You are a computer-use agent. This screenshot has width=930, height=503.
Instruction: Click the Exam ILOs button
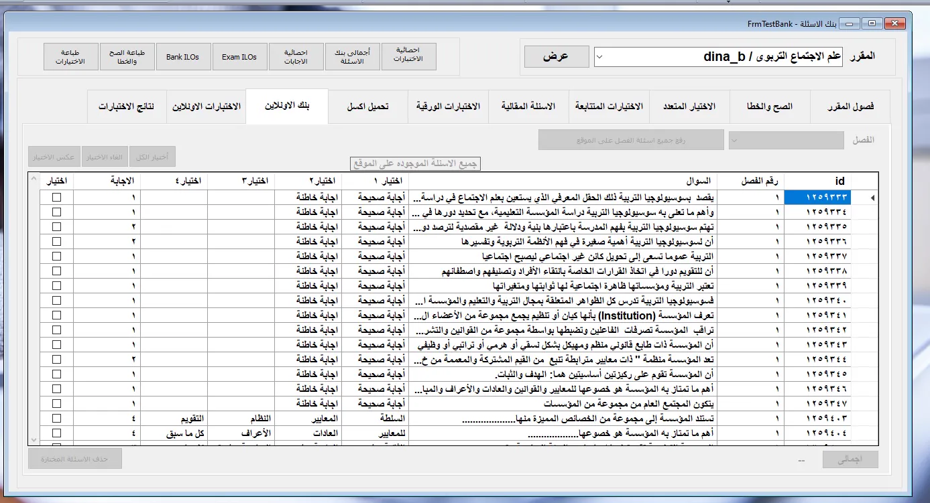[x=239, y=57]
